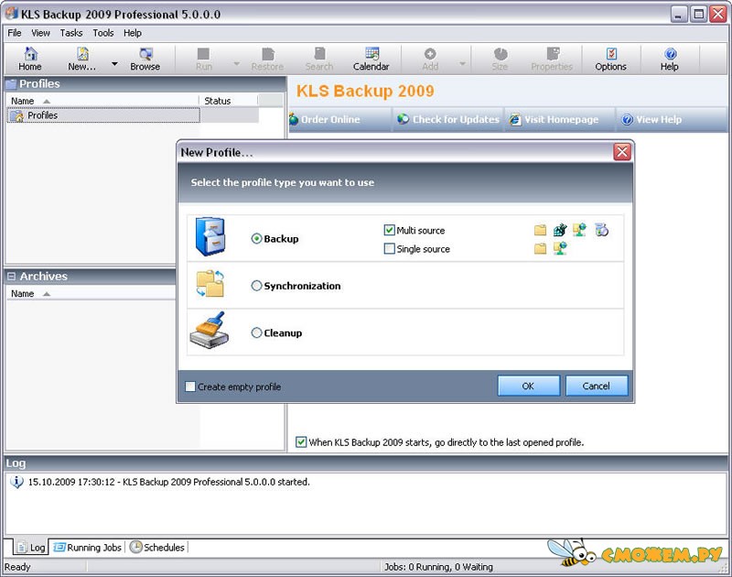Image resolution: width=732 pixels, height=577 pixels.
Task: Click the Backup file cabinet icon
Action: click(x=210, y=236)
